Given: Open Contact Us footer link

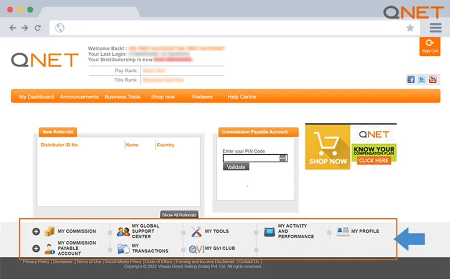Looking at the screenshot, I should 249,261.
